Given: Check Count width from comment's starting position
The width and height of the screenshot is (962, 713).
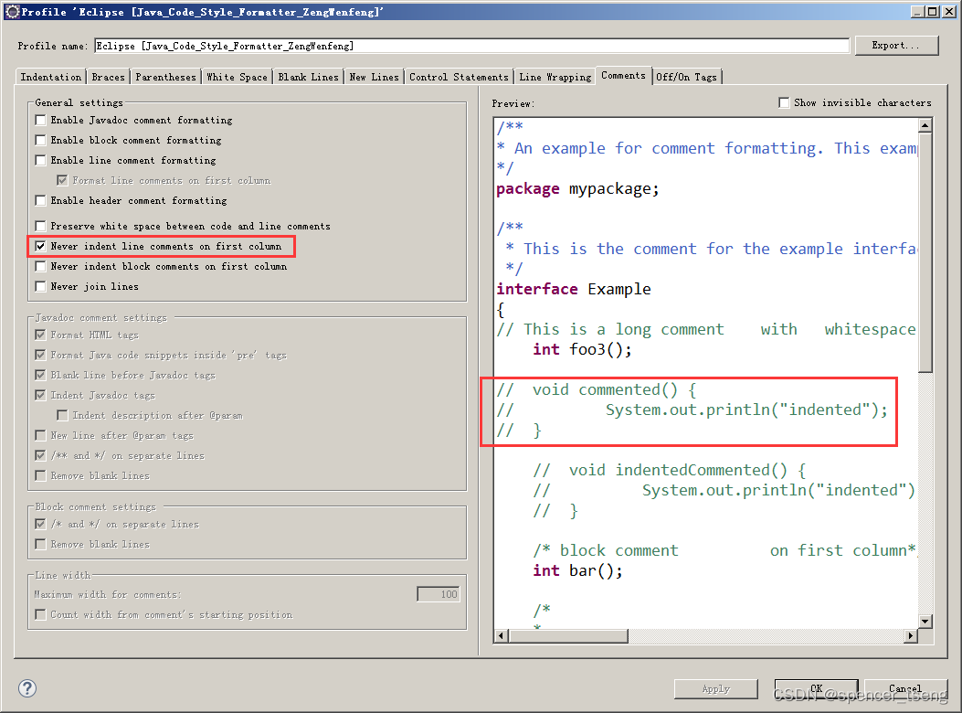Looking at the screenshot, I should [40, 614].
